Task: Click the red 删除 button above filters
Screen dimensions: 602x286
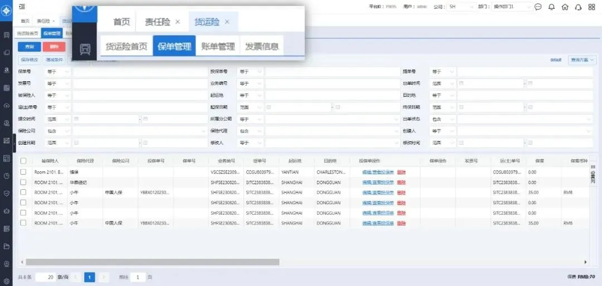Action: (x=54, y=47)
